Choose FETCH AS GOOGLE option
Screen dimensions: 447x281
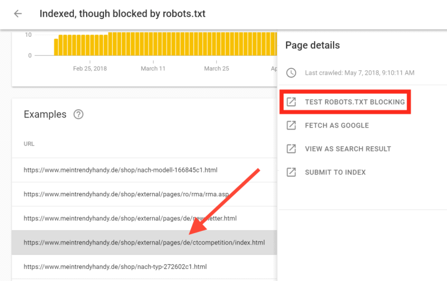pyautogui.click(x=336, y=125)
